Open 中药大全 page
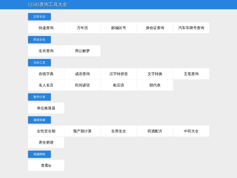The height and width of the screenshot is (178, 237). pos(191,131)
